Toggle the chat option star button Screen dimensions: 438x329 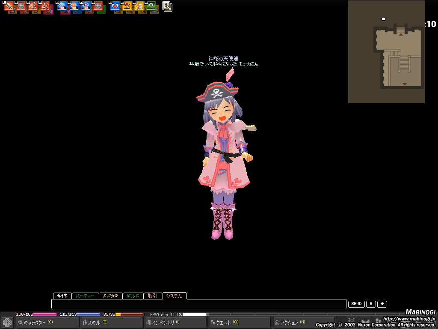(x=371, y=304)
